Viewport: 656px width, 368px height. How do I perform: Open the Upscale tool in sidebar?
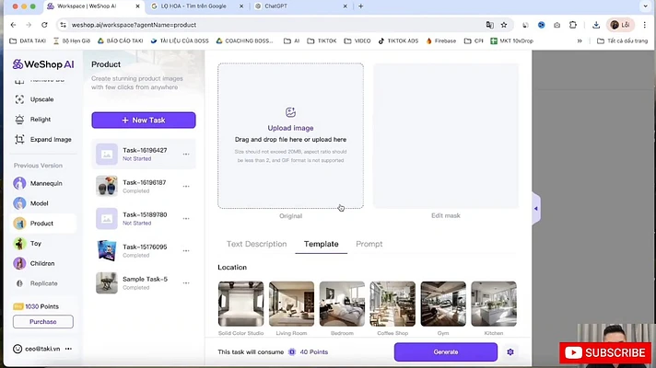pyautogui.click(x=41, y=99)
